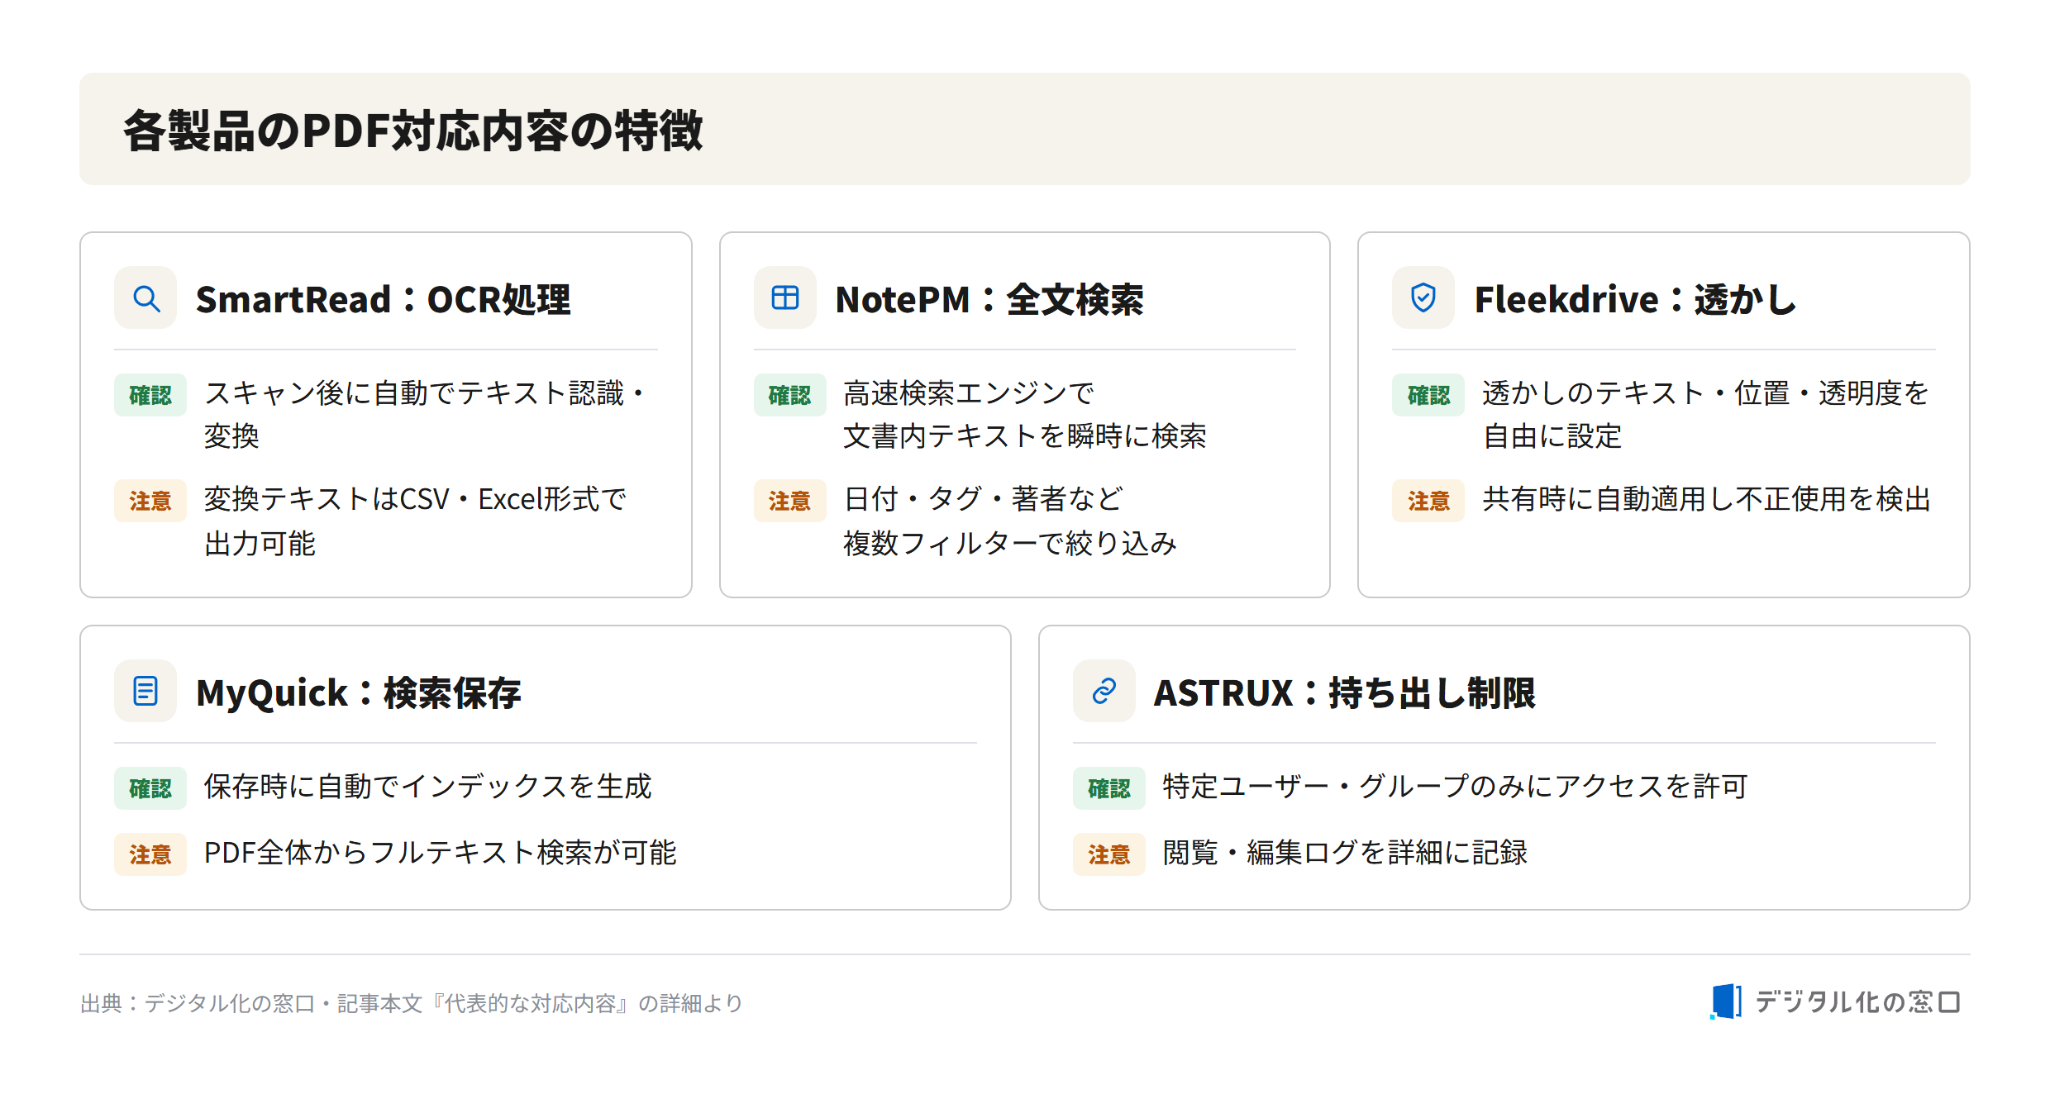Click the source citation line starting 出典
Viewport: 2050px width, 1099px height.
[412, 1003]
